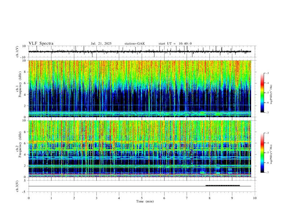Image resolution: width=287 pixels, height=222 pixels.
Task: Click the "2" kHz tick on ch.2 frequency axis
Action: [25, 166]
